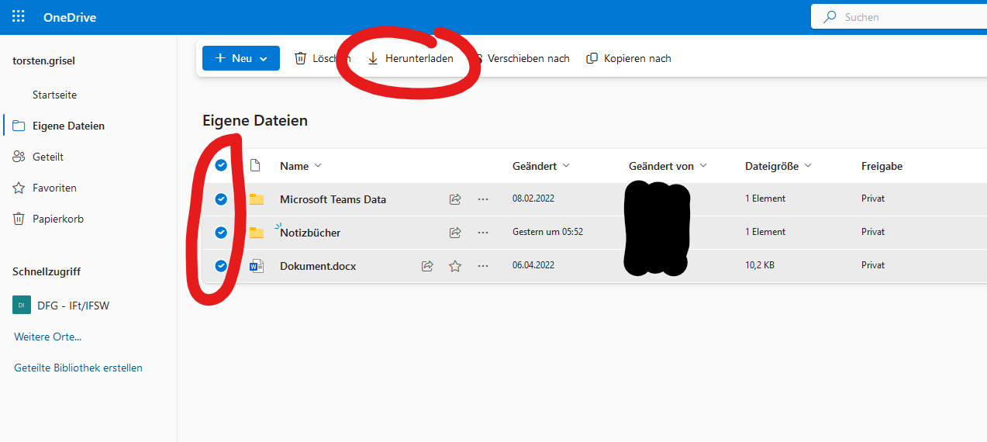Open Papierkorb in the left navigation
987x442 pixels.
tap(57, 219)
